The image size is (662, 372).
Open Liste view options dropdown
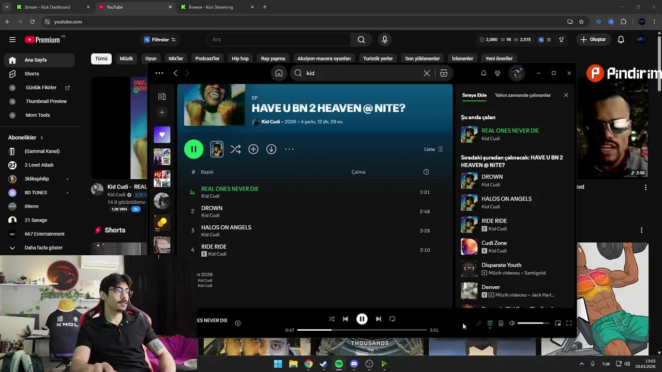pyautogui.click(x=433, y=149)
